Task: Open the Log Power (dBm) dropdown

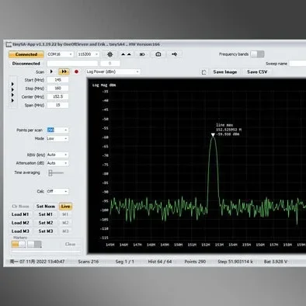Action: 113,71
